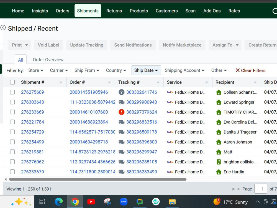Viewport: 277px width, 208px height.
Task: Open the Returns nav menu
Action: click(x=114, y=11)
